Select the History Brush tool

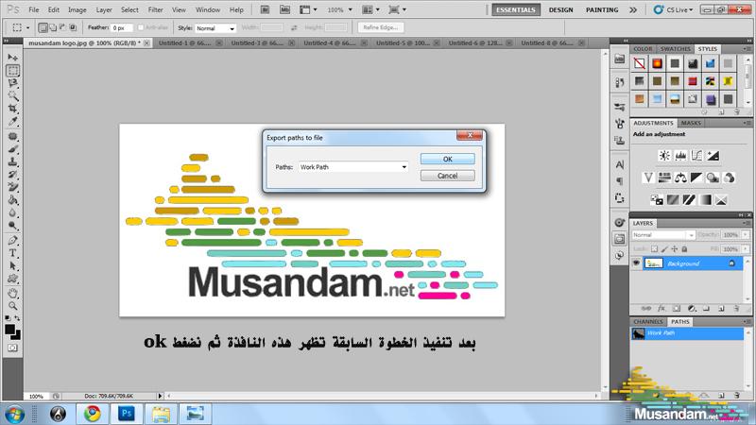click(12, 174)
